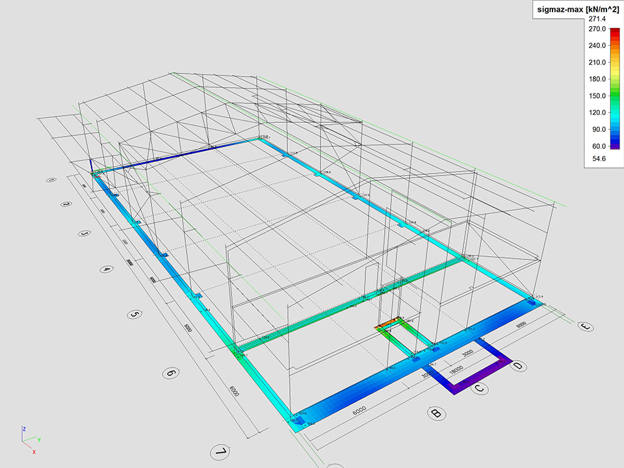Click the maximum value 271.4 in the legend

click(597, 19)
